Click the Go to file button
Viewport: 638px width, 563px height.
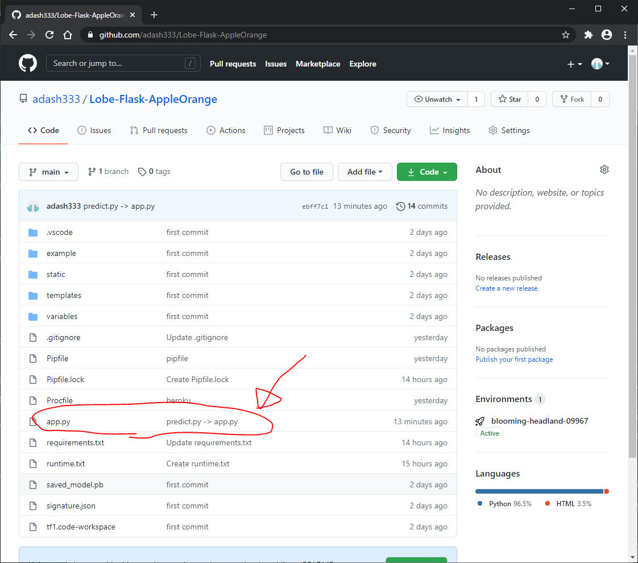[x=307, y=172]
